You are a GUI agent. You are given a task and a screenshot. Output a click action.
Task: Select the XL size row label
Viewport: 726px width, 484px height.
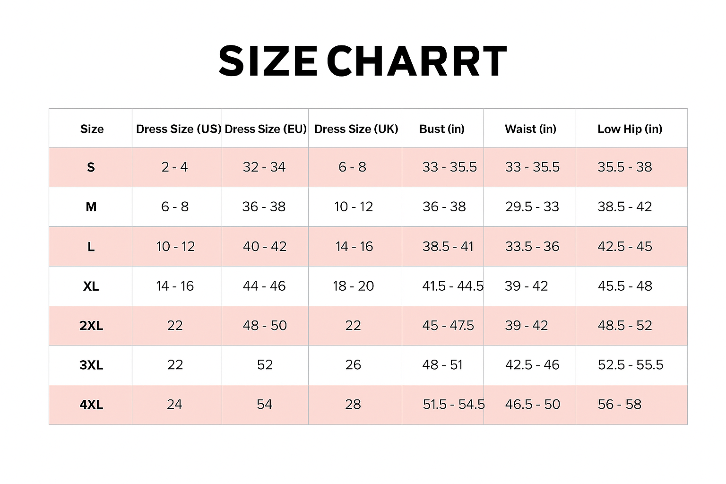coord(91,286)
